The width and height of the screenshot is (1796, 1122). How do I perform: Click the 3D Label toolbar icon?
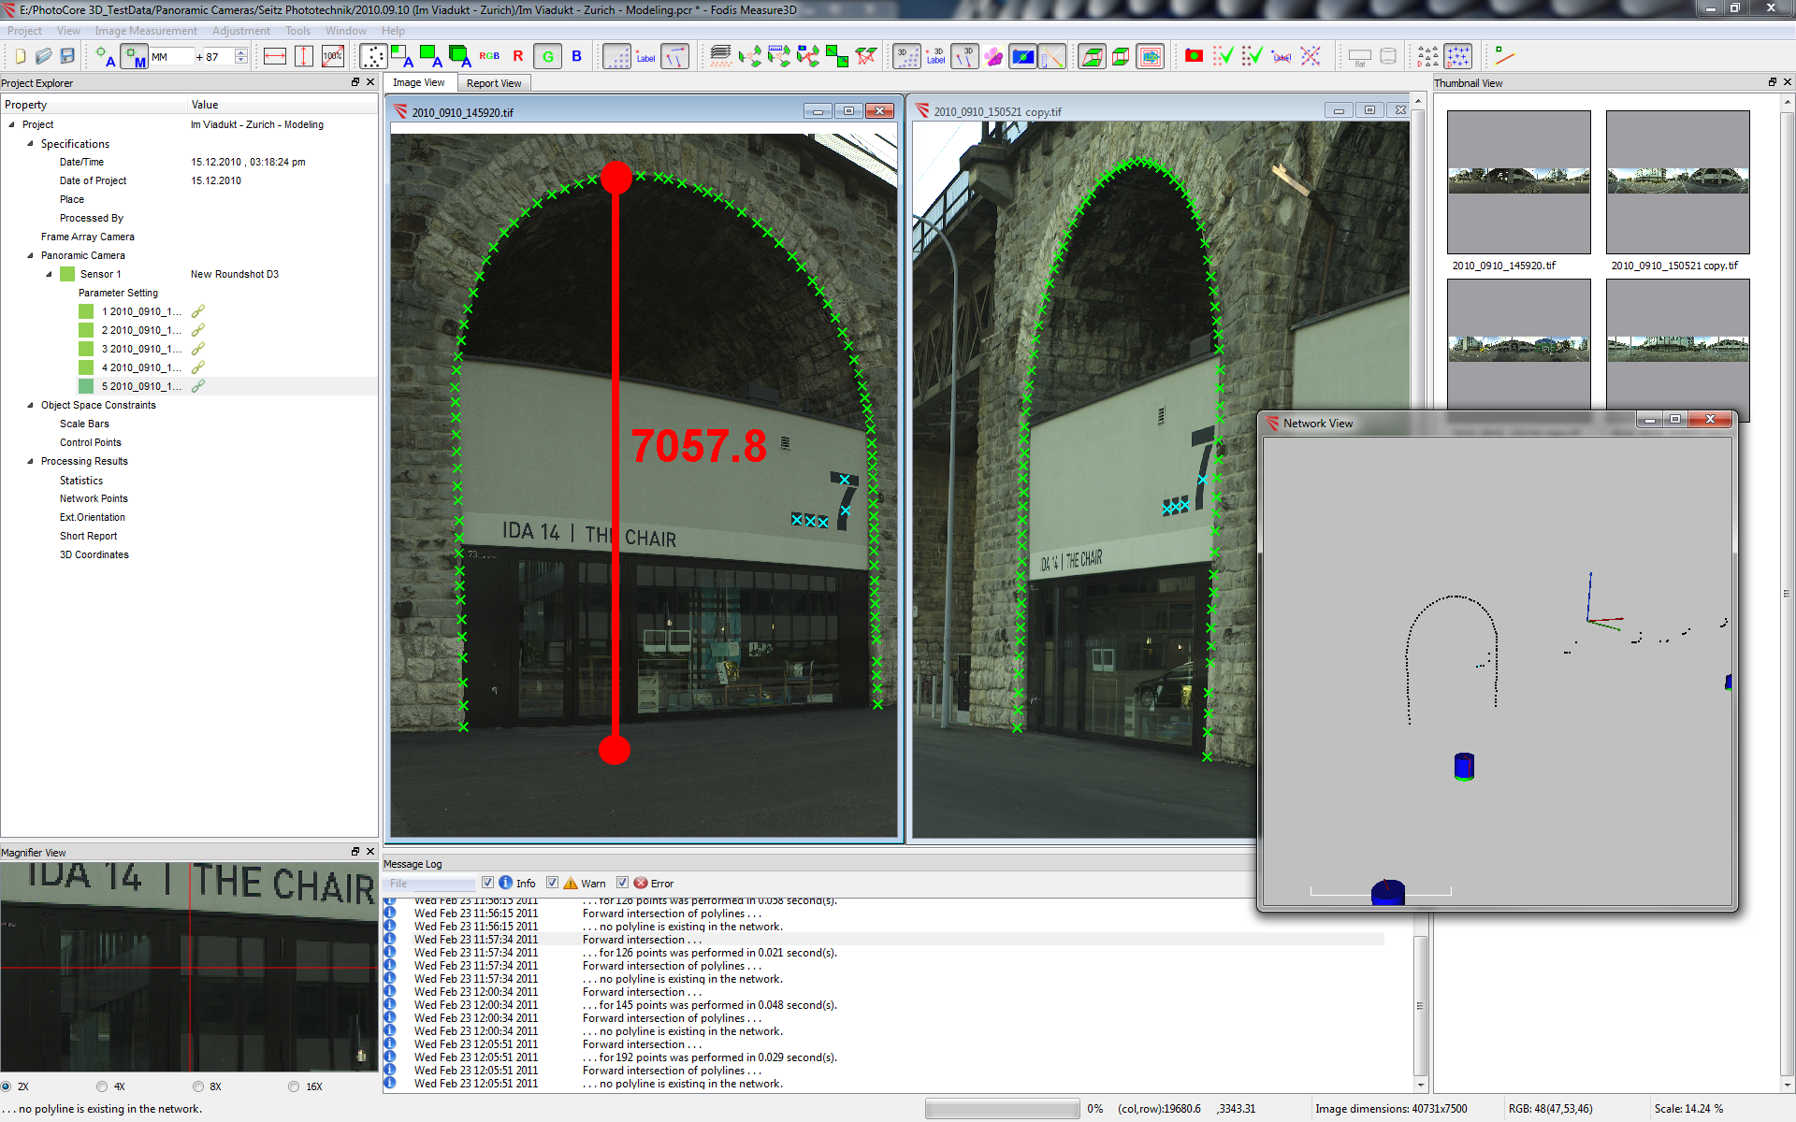click(x=936, y=56)
